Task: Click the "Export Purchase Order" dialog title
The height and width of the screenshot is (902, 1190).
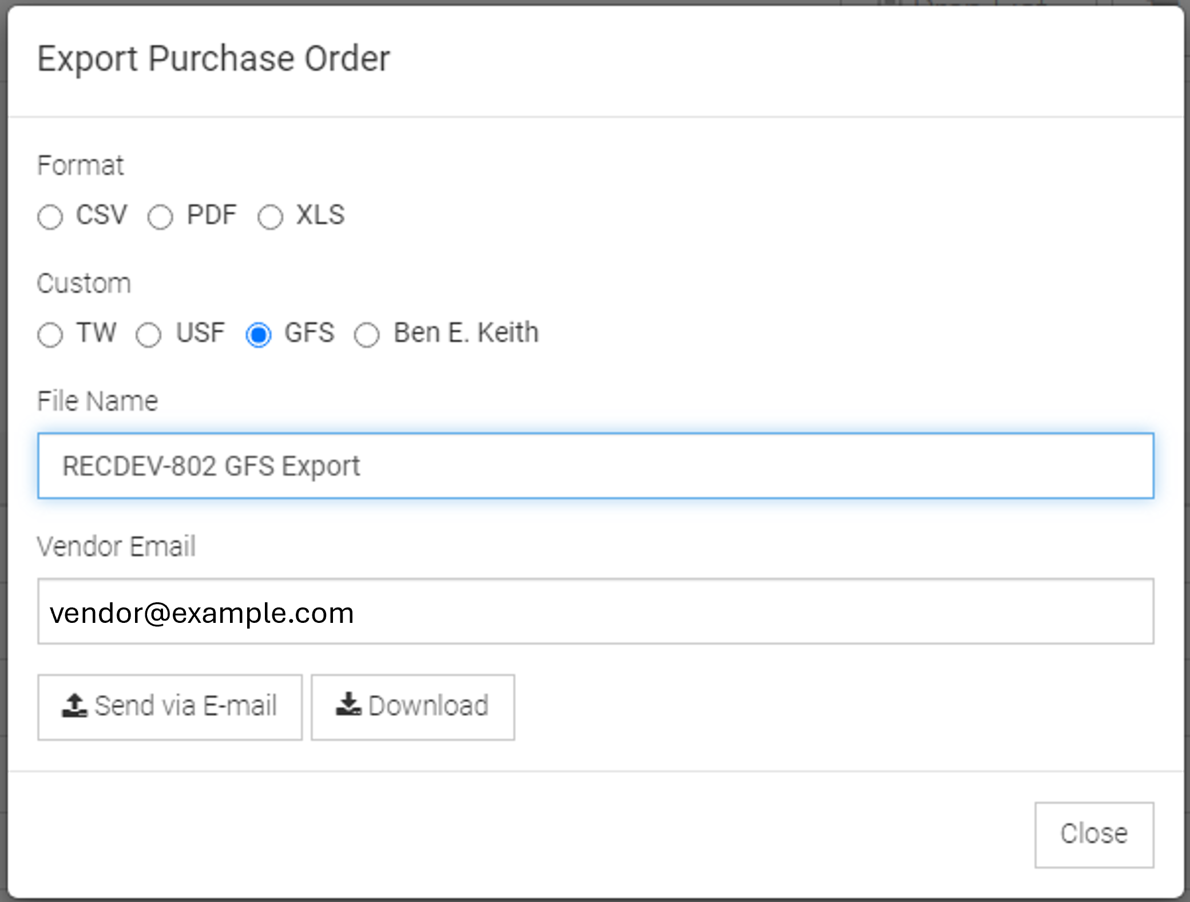Action: [213, 59]
